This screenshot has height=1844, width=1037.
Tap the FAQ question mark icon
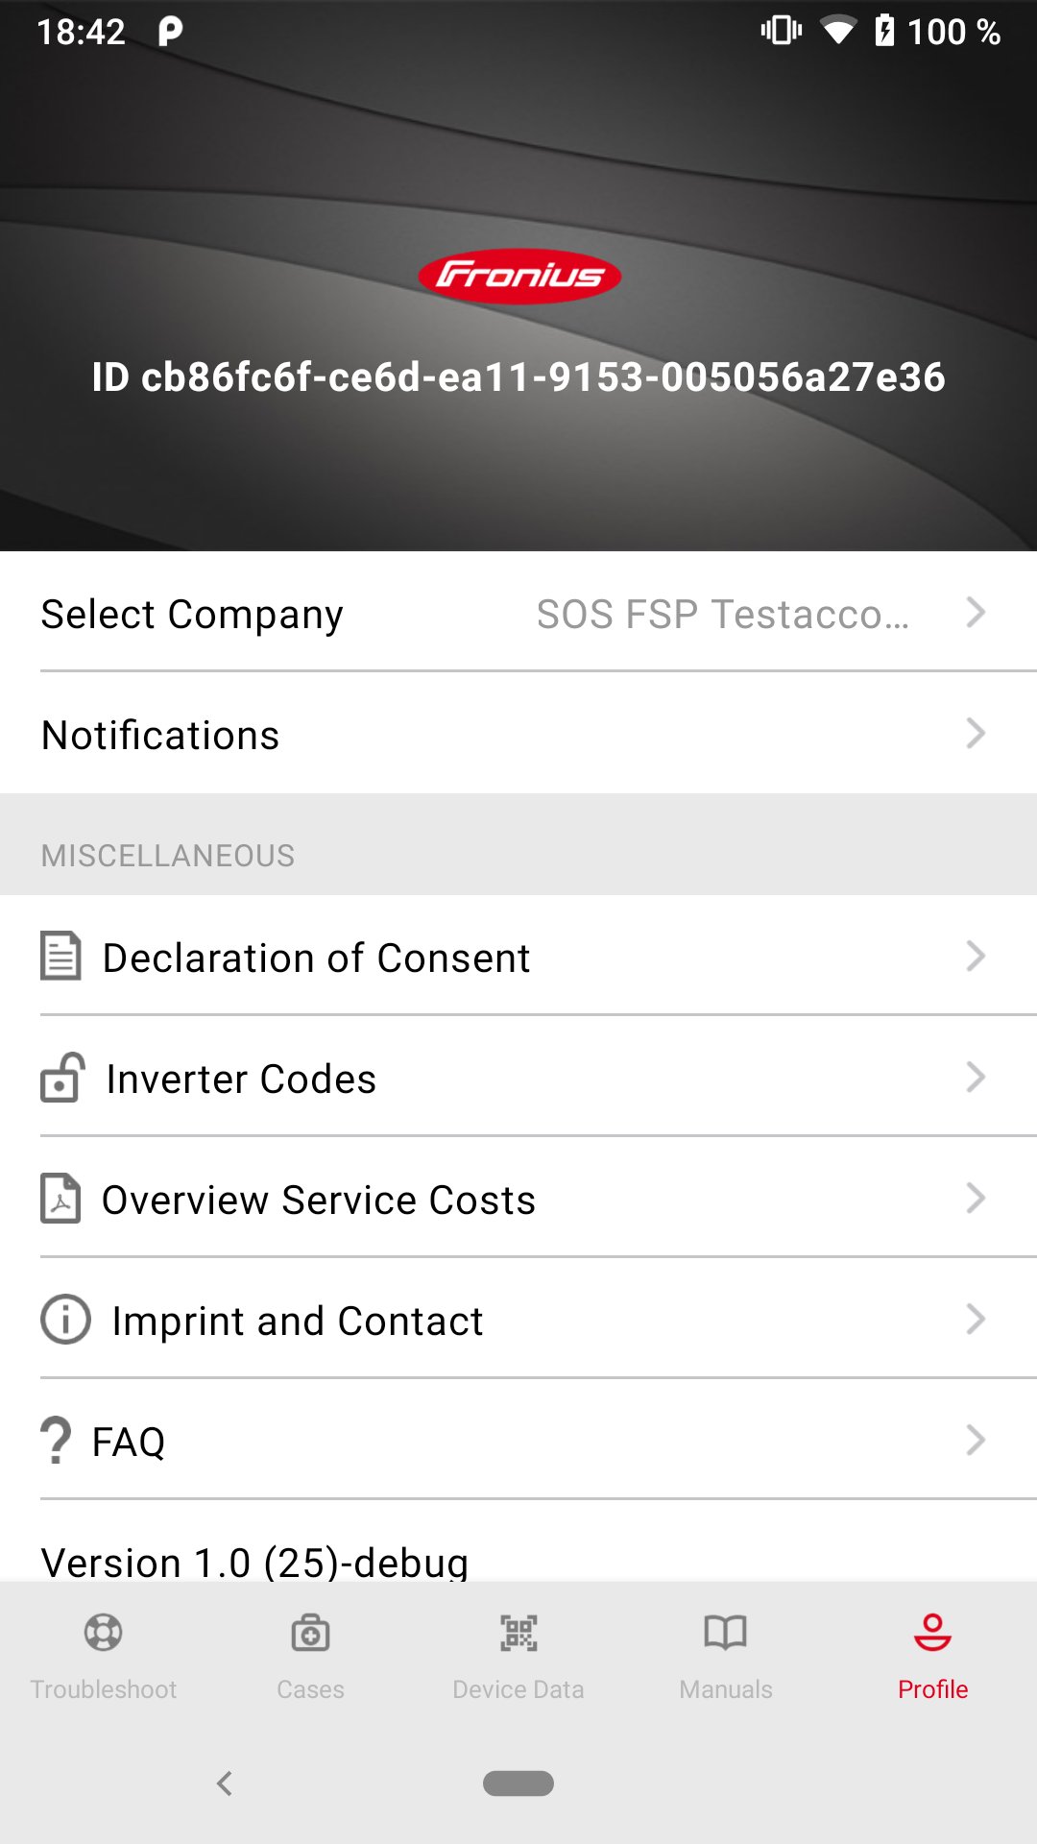(x=56, y=1441)
